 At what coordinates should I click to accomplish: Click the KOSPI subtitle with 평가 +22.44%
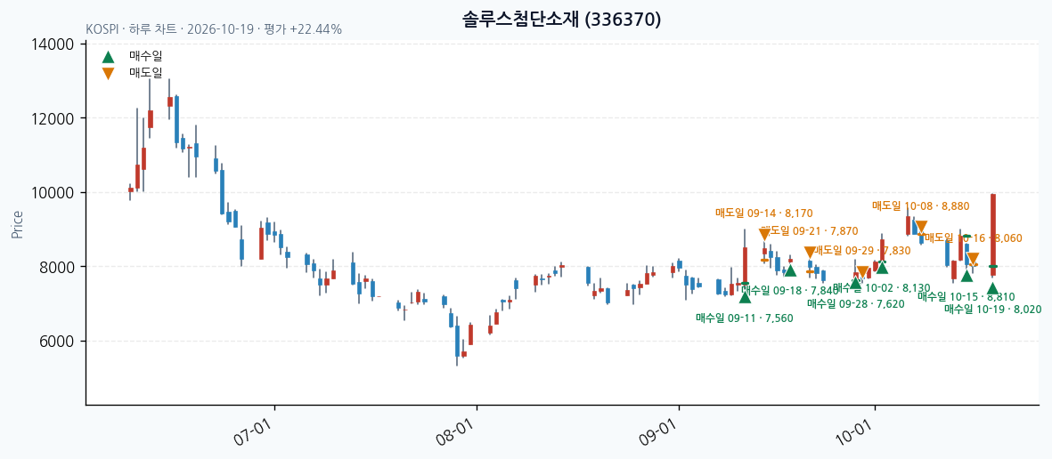pos(214,29)
